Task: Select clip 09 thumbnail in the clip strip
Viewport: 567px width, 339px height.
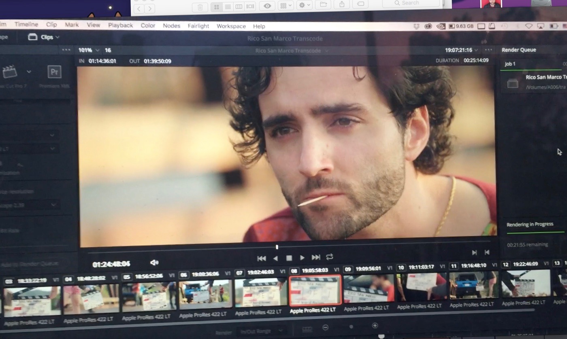Action: click(369, 288)
